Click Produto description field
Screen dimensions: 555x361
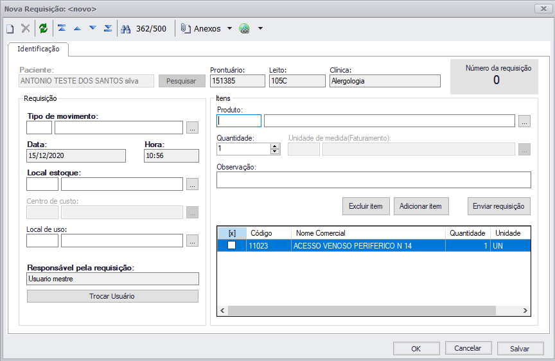(x=389, y=121)
